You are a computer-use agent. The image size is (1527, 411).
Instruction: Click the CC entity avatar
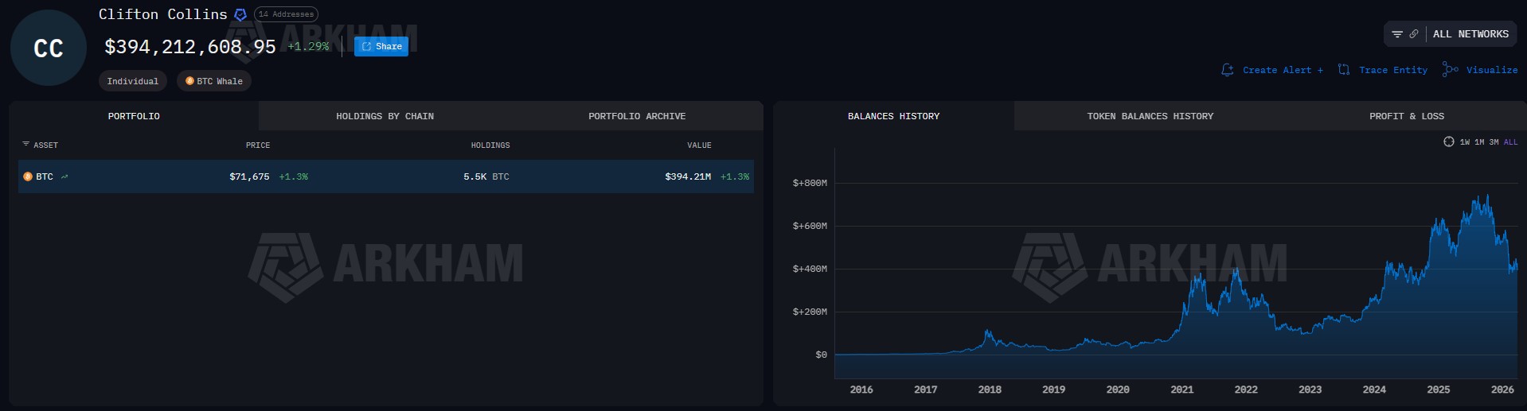tap(49, 48)
